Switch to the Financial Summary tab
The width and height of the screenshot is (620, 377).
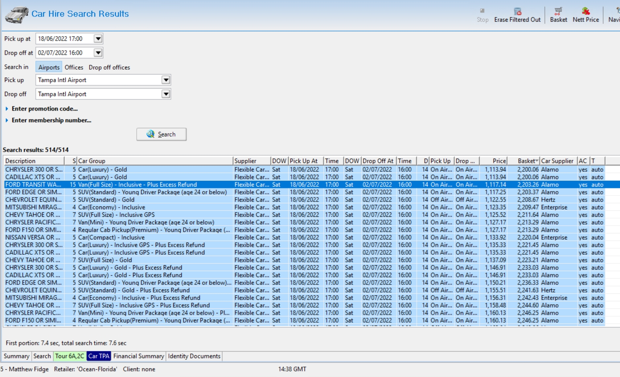tap(138, 356)
